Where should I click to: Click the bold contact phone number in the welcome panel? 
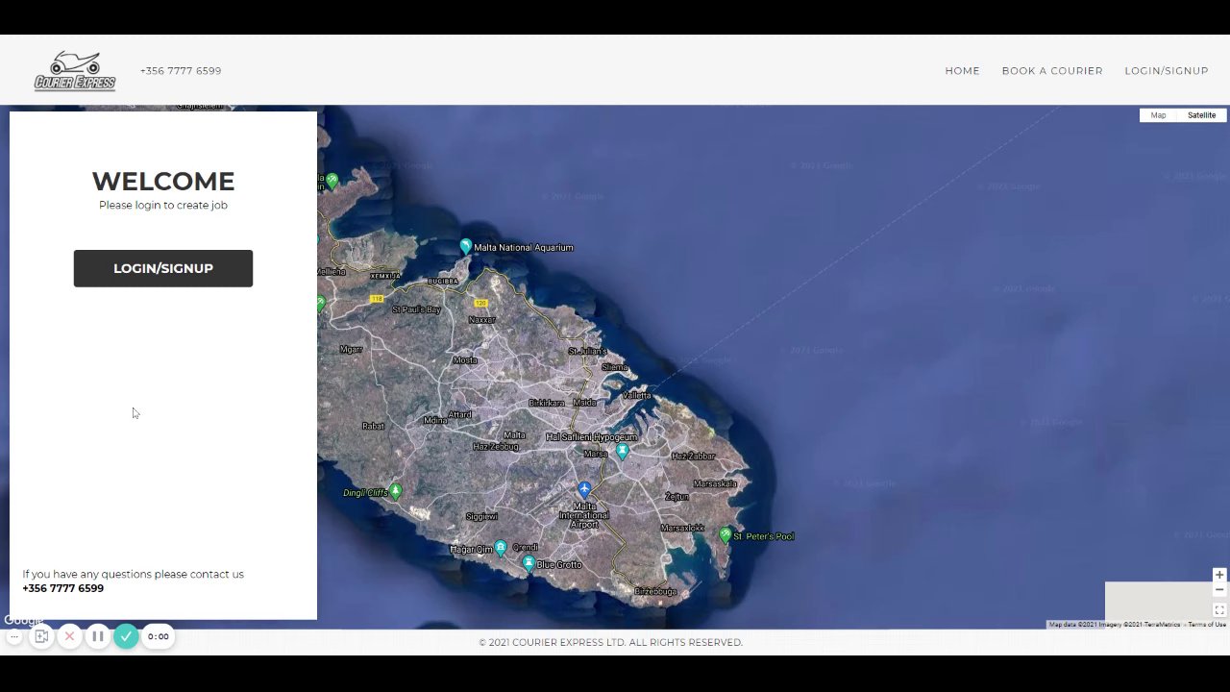point(63,588)
